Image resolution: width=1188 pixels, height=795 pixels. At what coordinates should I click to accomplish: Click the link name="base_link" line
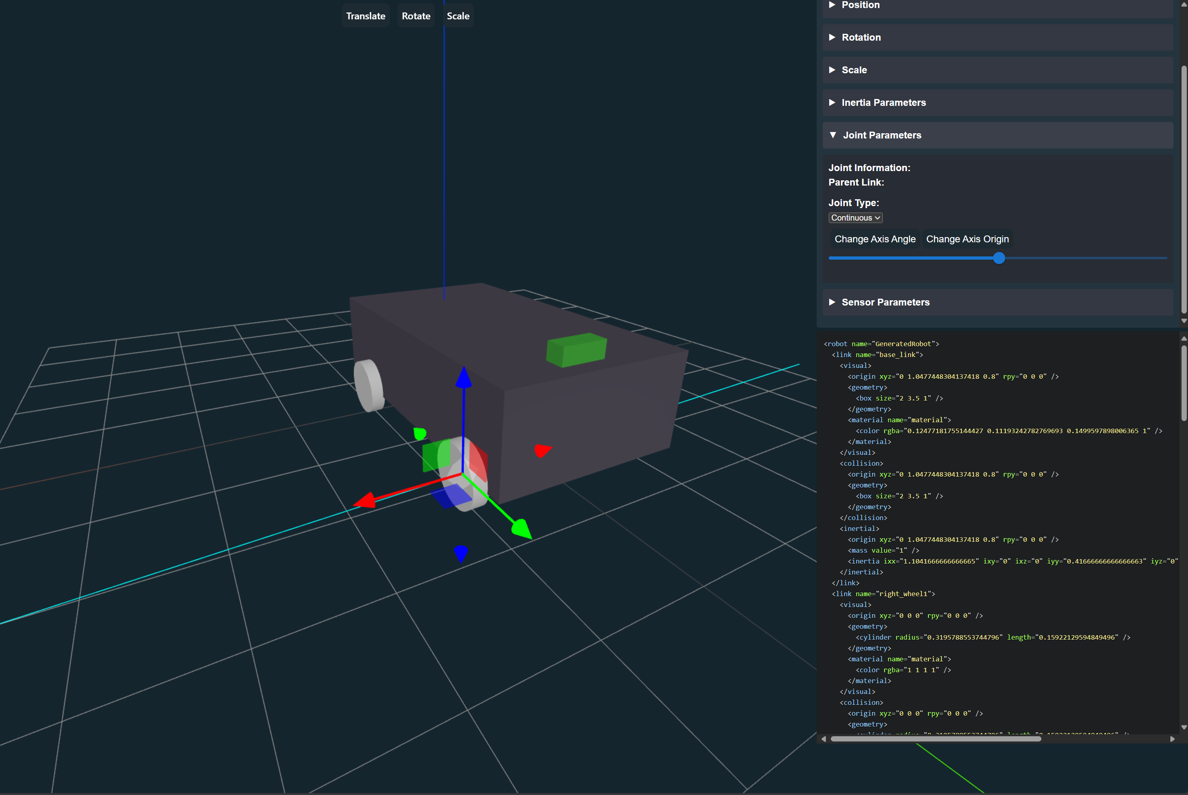877,355
